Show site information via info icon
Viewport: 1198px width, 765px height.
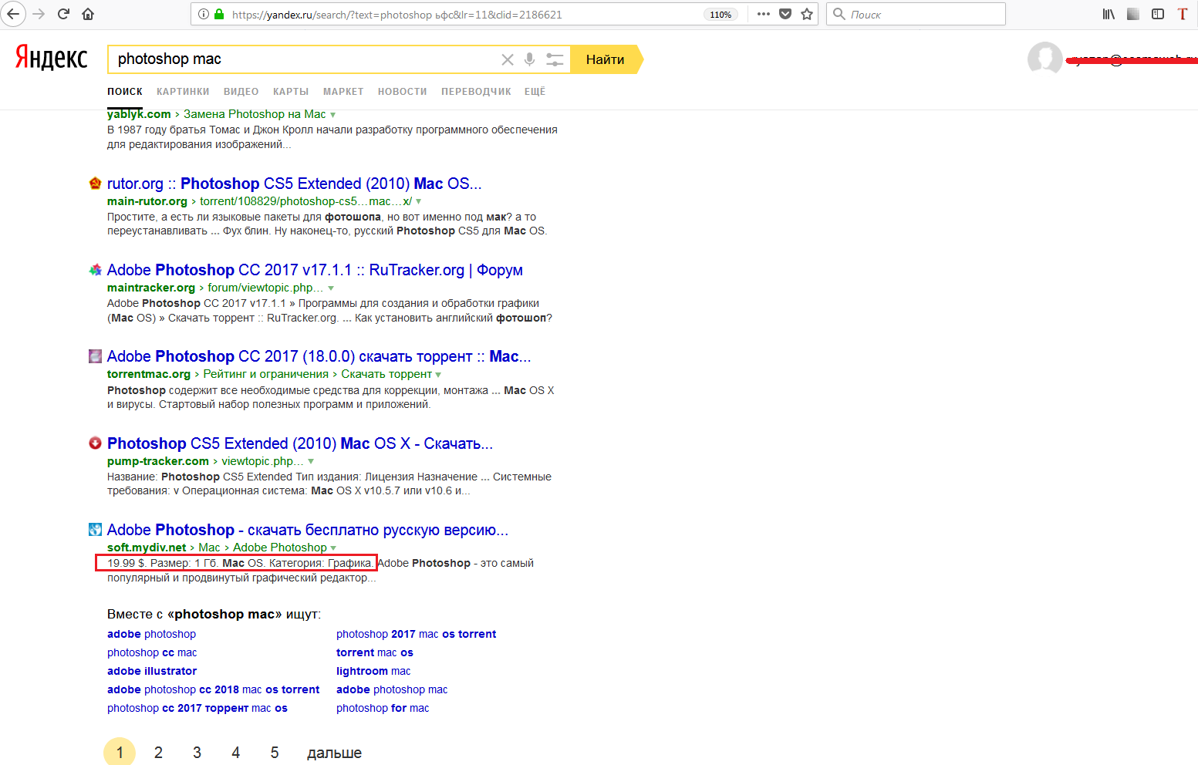pyautogui.click(x=204, y=14)
